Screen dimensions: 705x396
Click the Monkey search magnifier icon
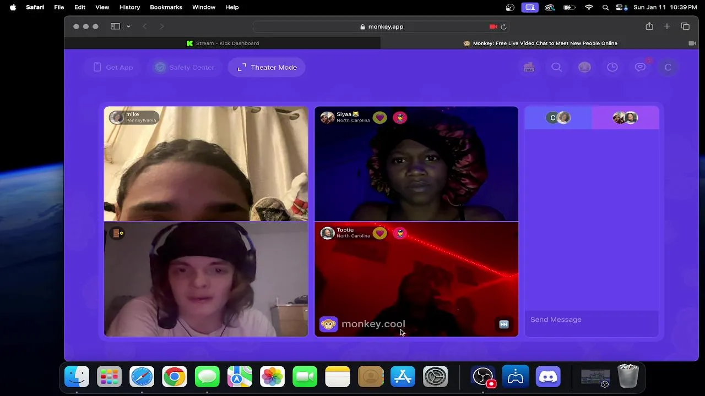pyautogui.click(x=557, y=67)
